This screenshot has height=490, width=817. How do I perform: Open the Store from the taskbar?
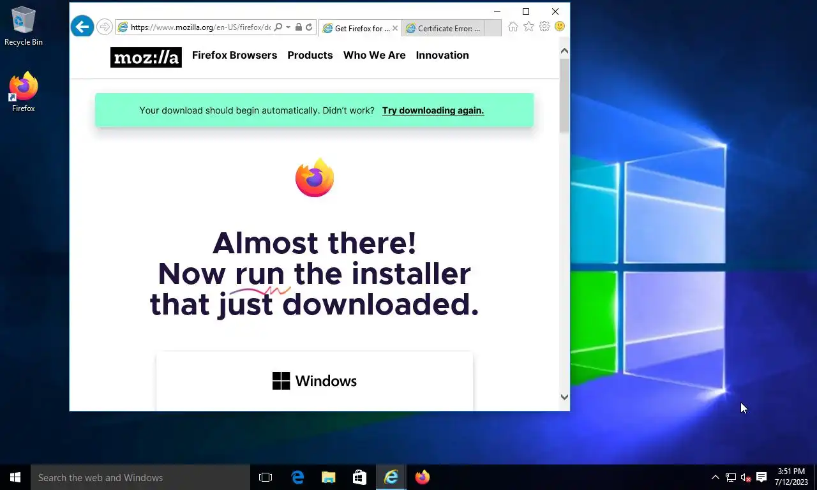pyautogui.click(x=359, y=477)
